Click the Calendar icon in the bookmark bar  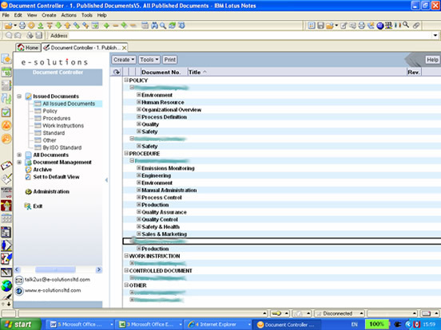6,72
